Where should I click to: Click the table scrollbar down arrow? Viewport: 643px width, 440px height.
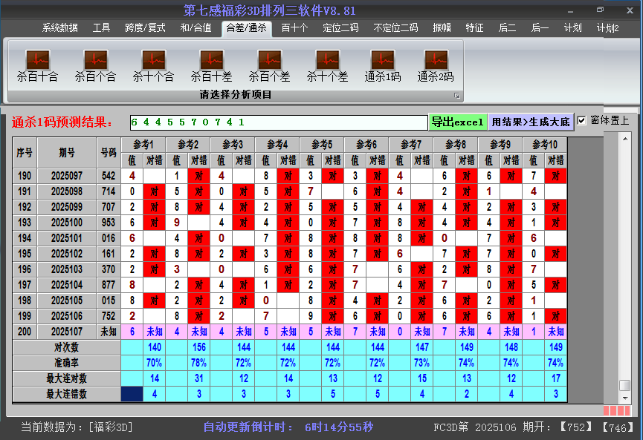coord(625,398)
